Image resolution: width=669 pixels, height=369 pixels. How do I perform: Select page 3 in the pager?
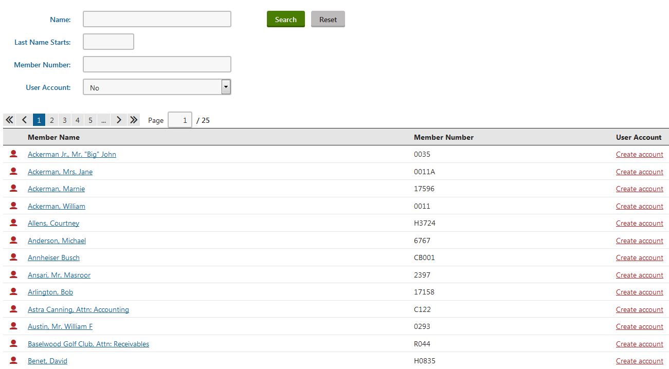point(64,120)
